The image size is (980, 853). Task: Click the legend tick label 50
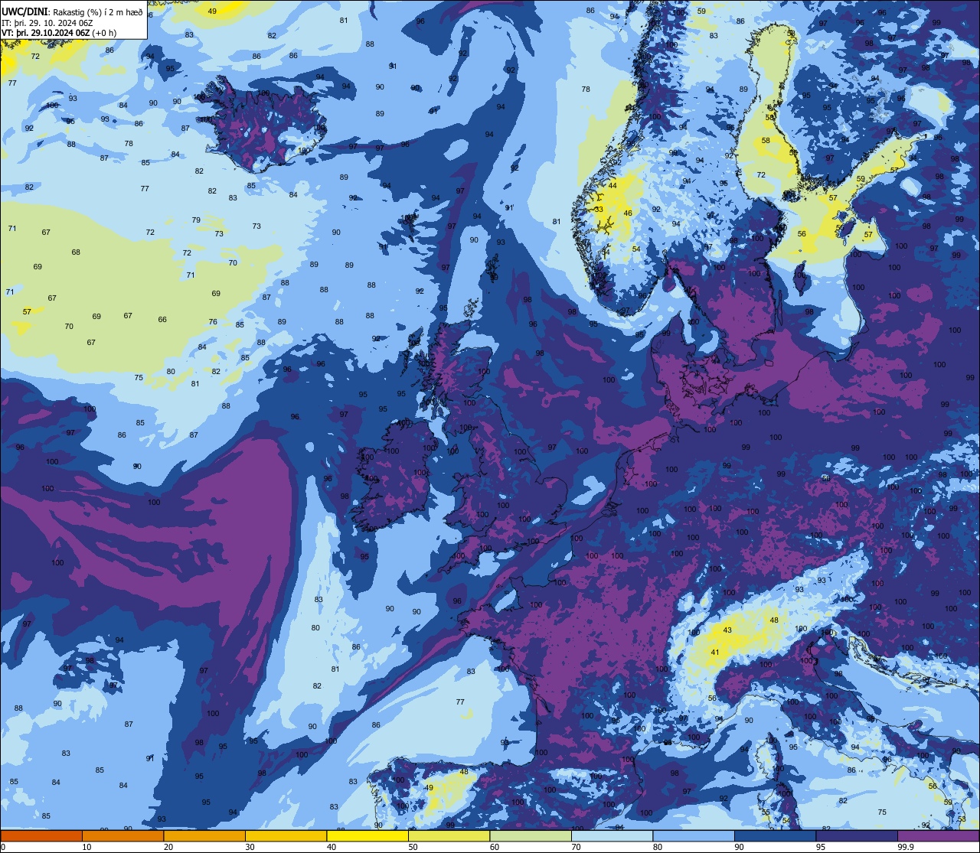point(413,847)
